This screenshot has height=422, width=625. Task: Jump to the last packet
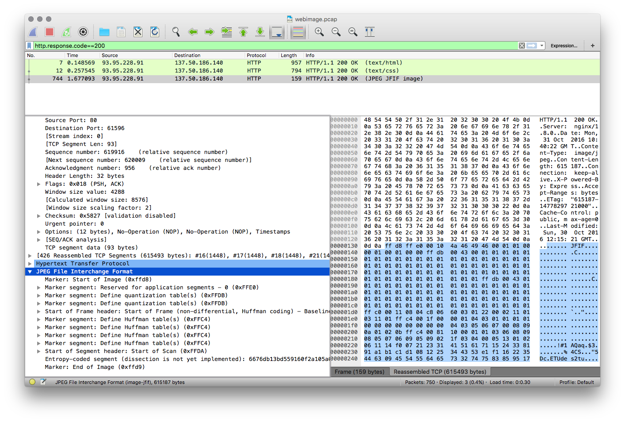260,32
